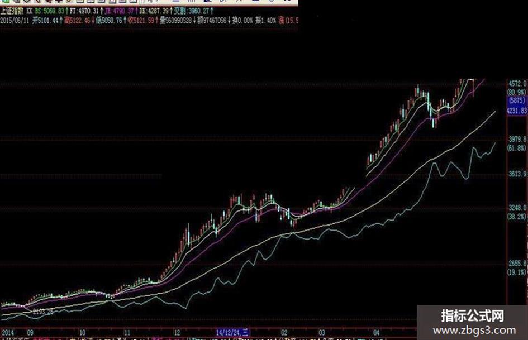Click the 3248.0 price axis label
Screen dimensions: 528x340
pos(517,208)
